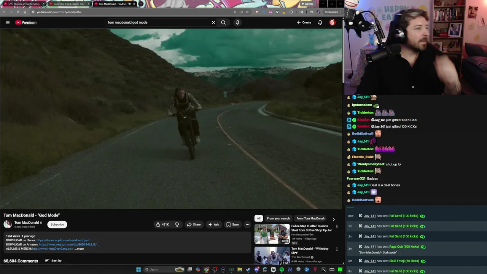Open options menu for Police Step In video
Screen dimensions: 487x274
pos(337,226)
